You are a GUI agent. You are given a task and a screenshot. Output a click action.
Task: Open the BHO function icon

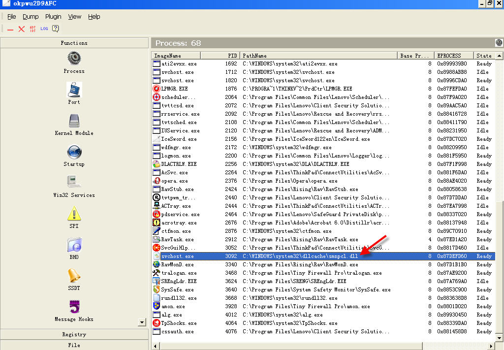74,245
